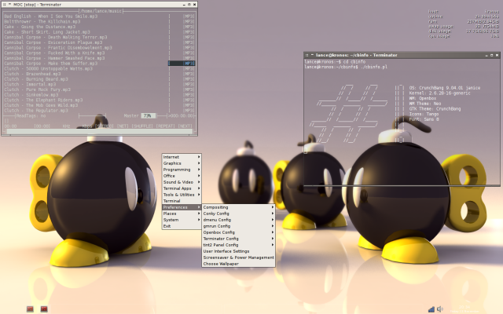The image size is (503, 314).
Task: Enable REPEAT in MOC status line
Action: 165,126
